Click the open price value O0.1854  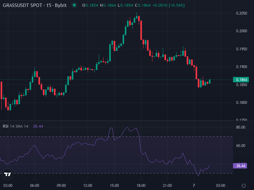tap(90, 5)
